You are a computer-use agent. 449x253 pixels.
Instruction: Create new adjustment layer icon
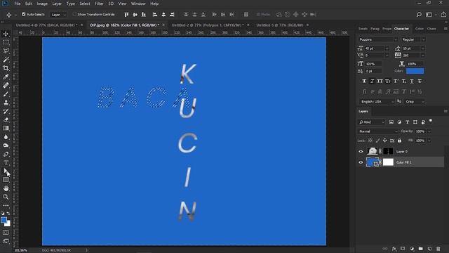coord(412,249)
